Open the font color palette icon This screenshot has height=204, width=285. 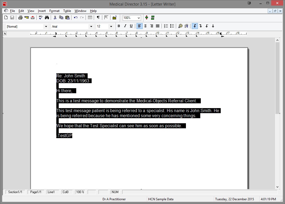tap(180, 26)
